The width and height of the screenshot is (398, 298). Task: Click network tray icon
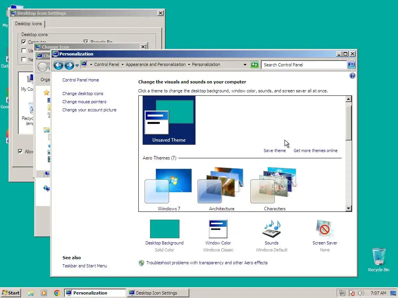point(342,293)
